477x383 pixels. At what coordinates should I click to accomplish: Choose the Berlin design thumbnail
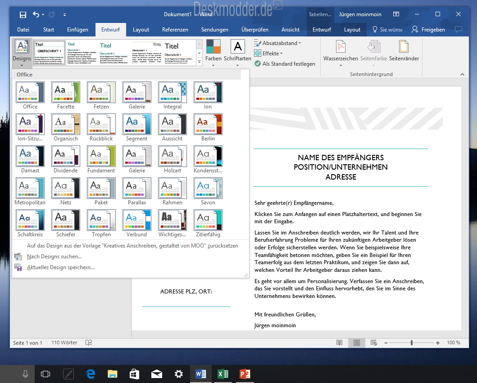208,124
